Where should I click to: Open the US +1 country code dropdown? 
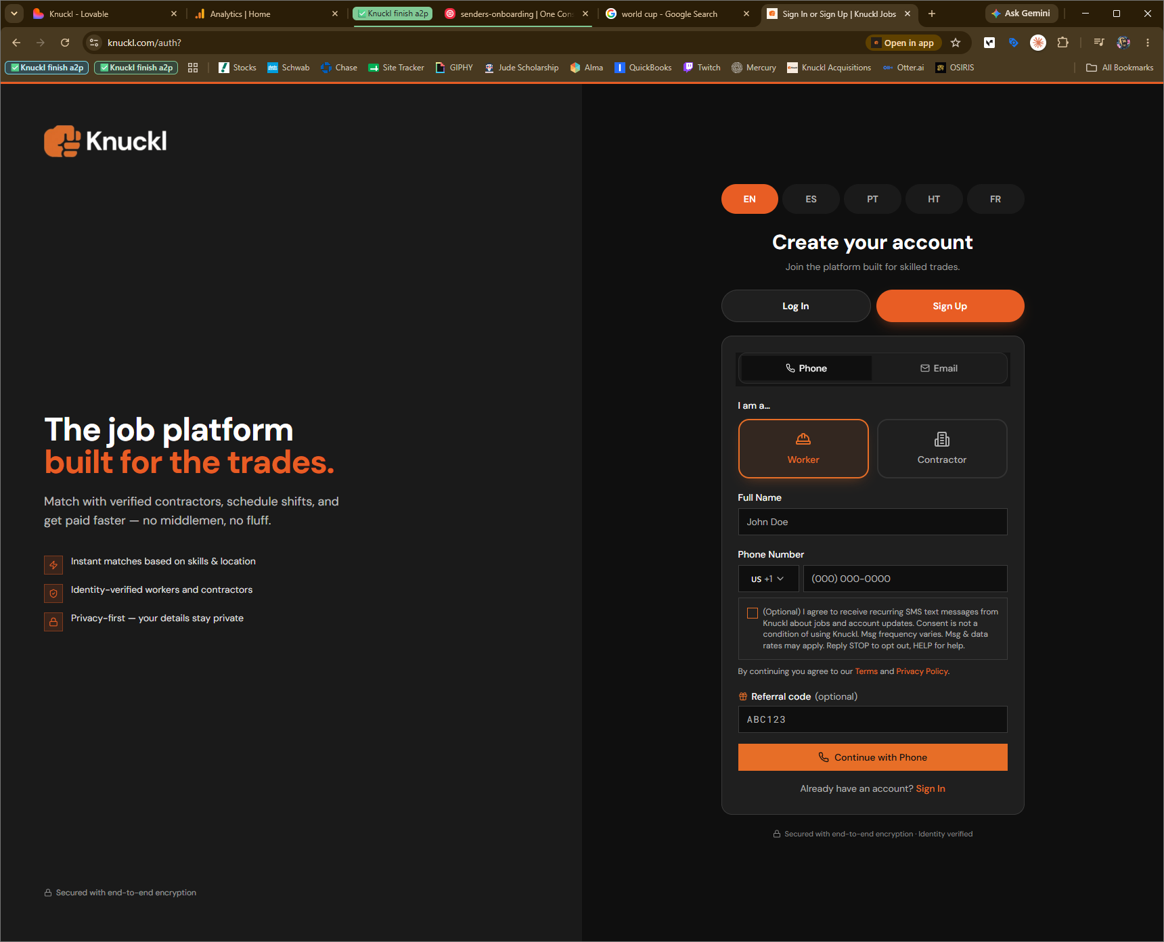tap(768, 579)
